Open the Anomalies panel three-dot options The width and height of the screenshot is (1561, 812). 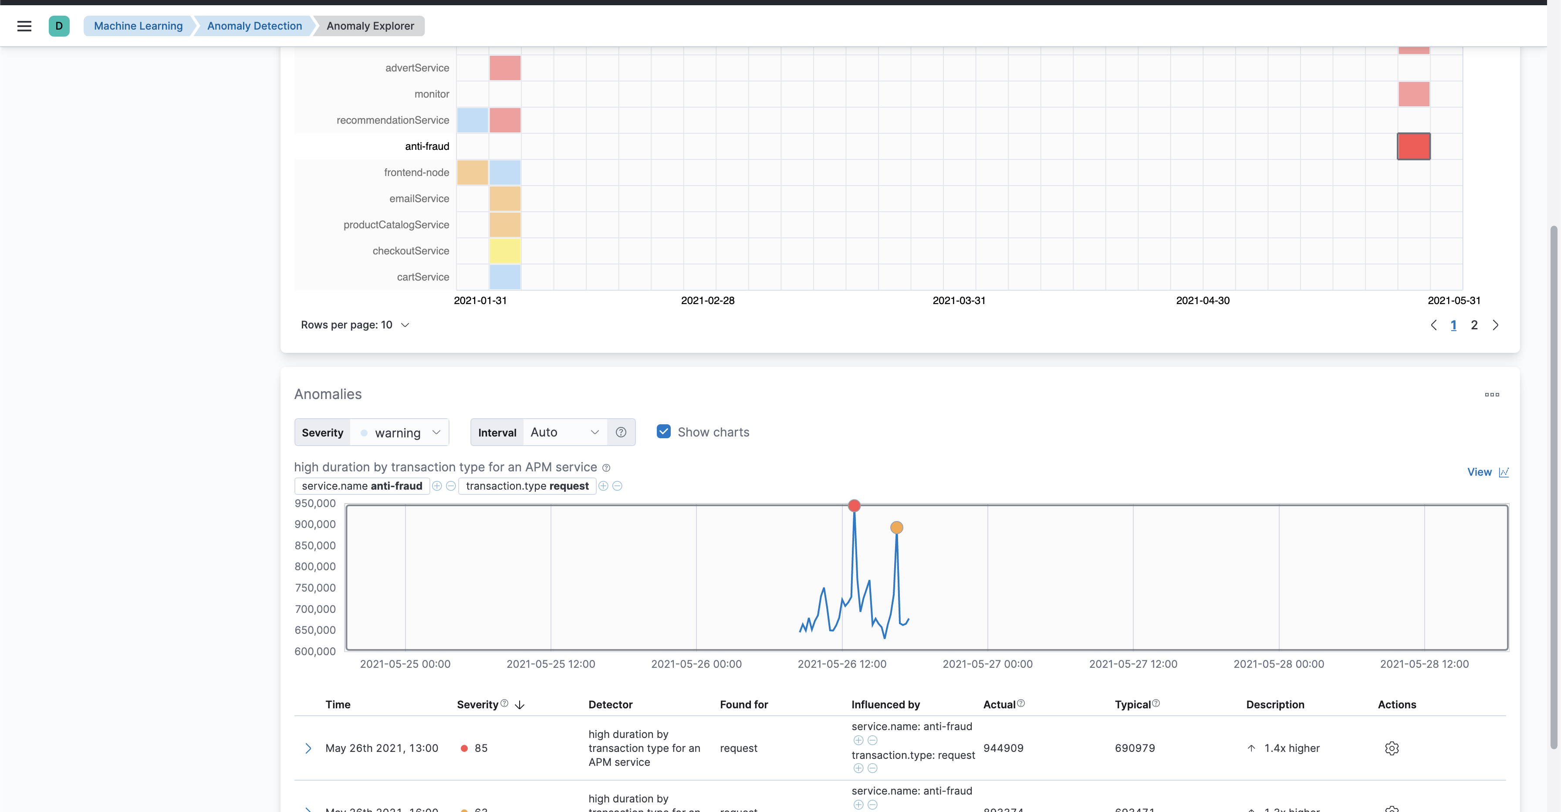pos(1492,395)
